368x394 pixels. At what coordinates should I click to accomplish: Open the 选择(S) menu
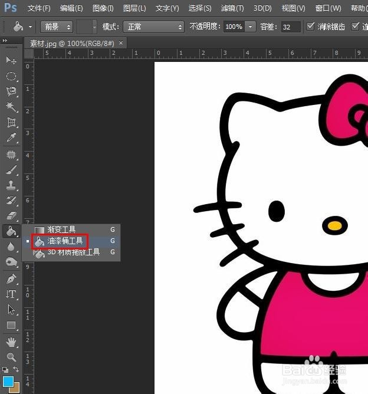point(200,8)
